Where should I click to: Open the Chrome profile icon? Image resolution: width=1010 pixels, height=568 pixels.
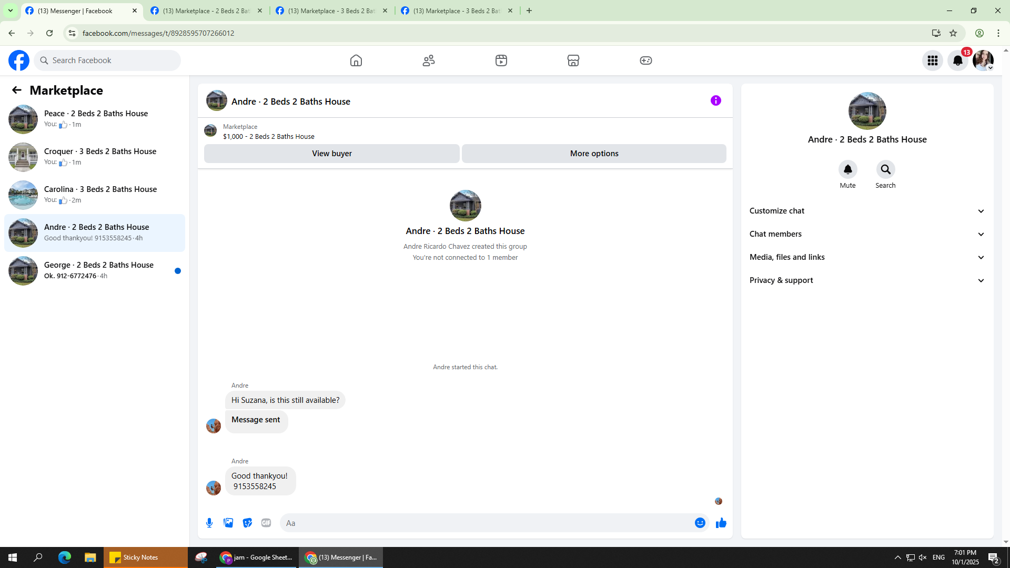(979, 33)
